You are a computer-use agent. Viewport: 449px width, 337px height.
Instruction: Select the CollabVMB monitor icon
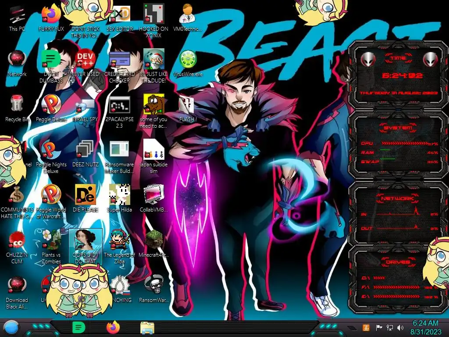coord(153,198)
